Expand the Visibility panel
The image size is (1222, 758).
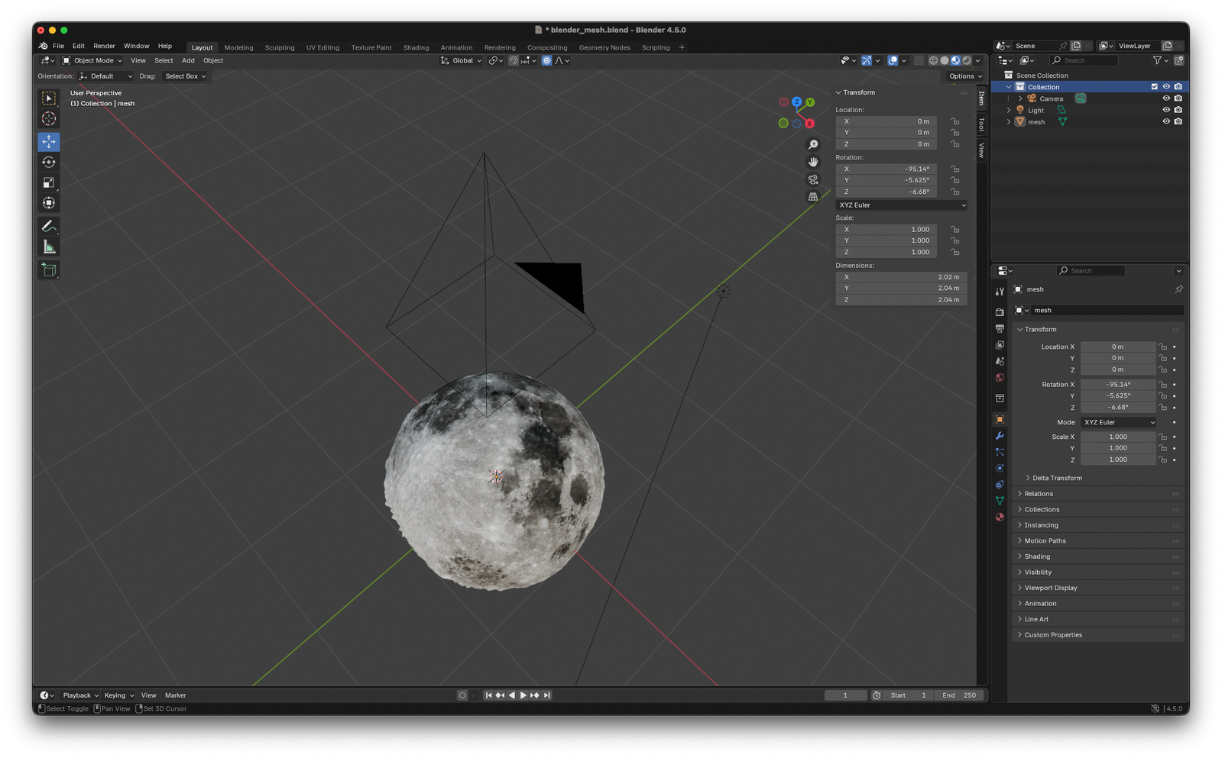(1099, 573)
